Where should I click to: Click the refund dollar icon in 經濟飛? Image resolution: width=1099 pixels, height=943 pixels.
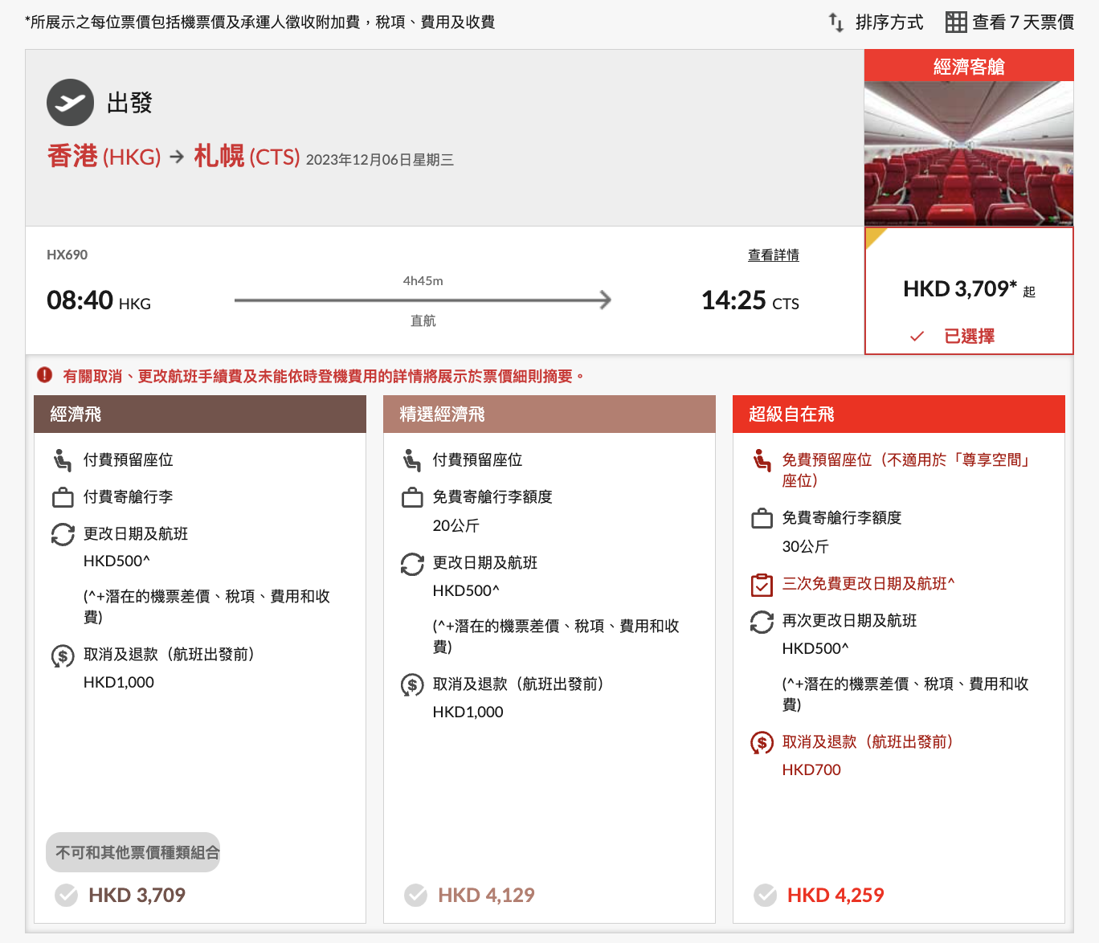tap(63, 655)
